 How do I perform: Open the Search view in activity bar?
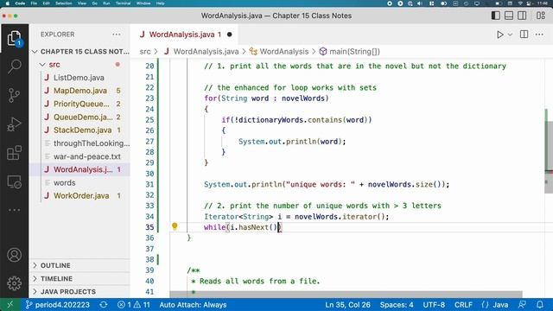[14, 67]
